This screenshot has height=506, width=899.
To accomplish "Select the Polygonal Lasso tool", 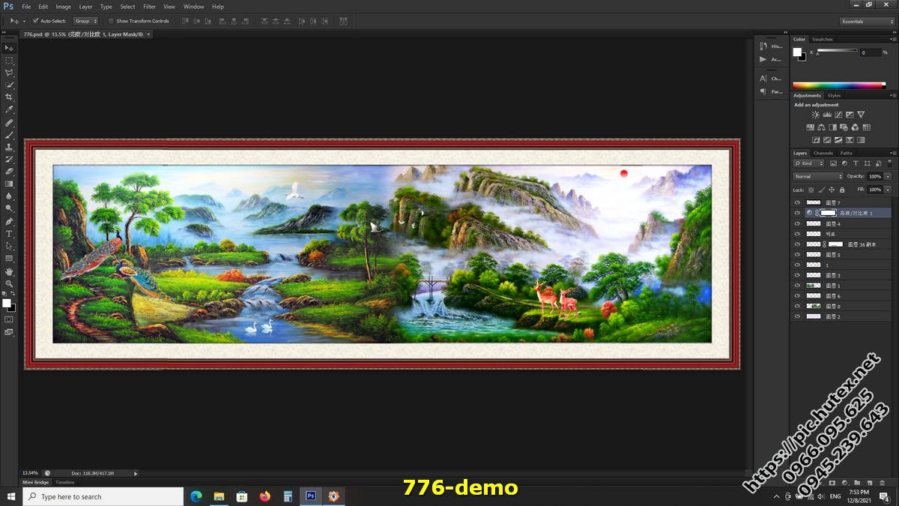I will (x=9, y=73).
